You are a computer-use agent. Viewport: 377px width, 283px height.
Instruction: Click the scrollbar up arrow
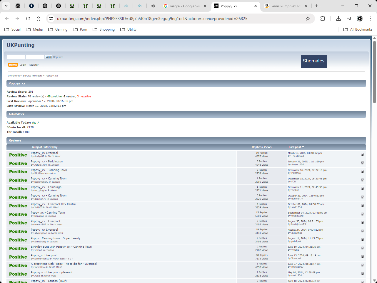click(374, 38)
